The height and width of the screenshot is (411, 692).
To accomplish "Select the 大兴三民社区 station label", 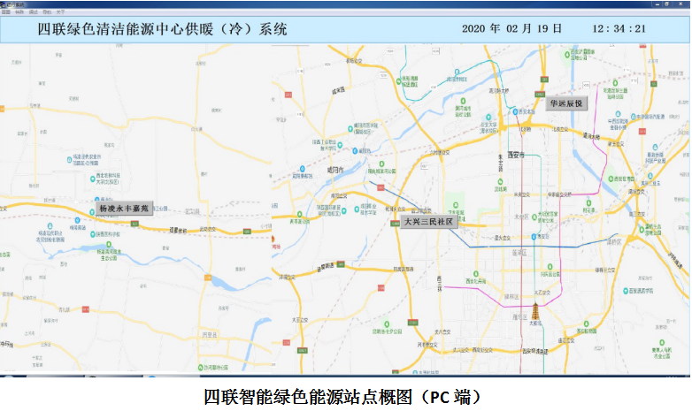I will pyautogui.click(x=427, y=222).
